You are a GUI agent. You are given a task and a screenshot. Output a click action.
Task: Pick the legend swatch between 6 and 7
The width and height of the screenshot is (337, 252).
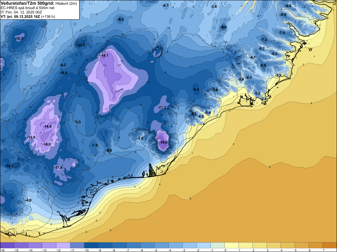click(316, 245)
